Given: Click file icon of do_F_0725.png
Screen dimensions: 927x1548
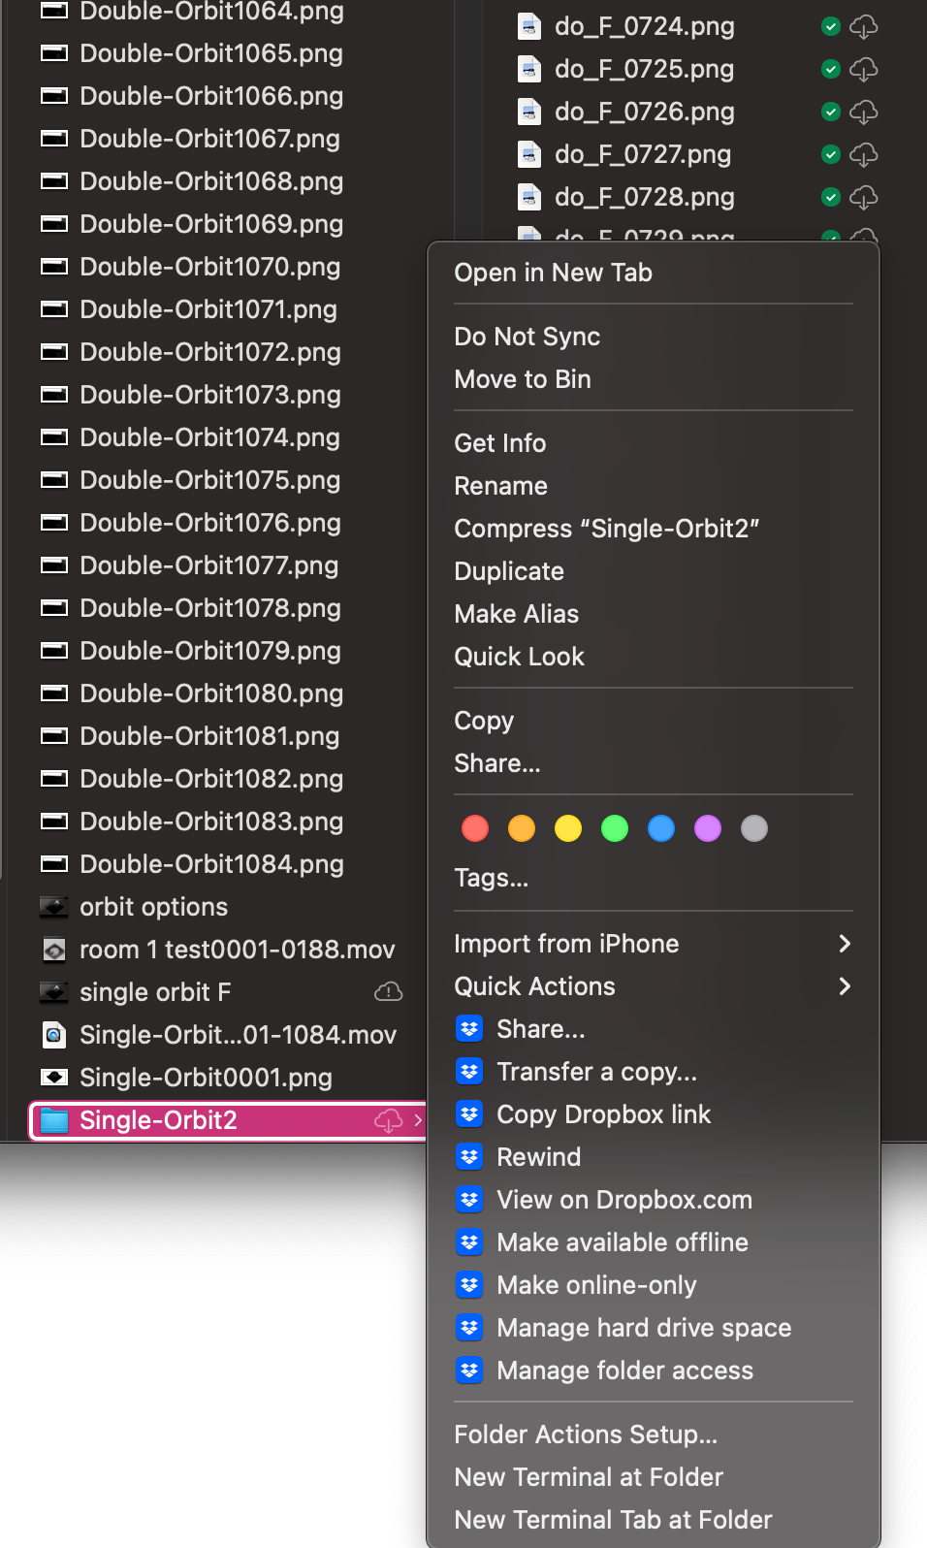Looking at the screenshot, I should pos(528,69).
